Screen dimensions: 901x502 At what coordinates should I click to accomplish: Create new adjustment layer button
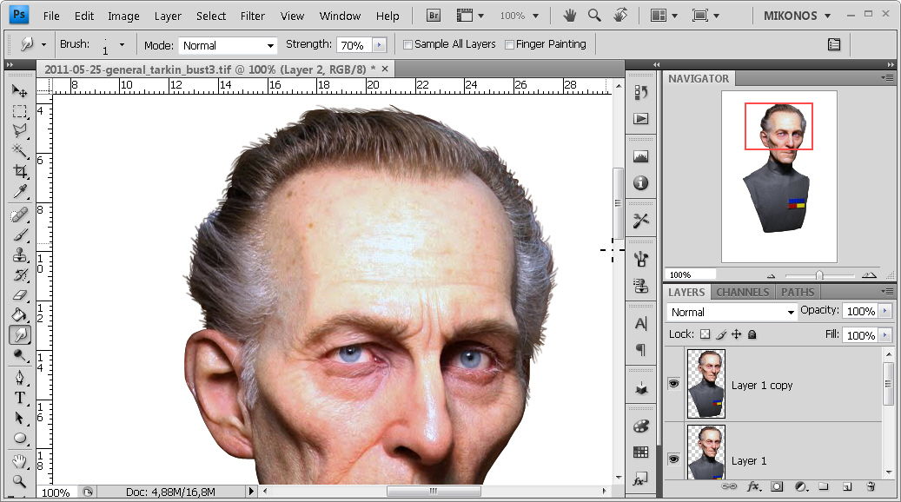tap(801, 487)
